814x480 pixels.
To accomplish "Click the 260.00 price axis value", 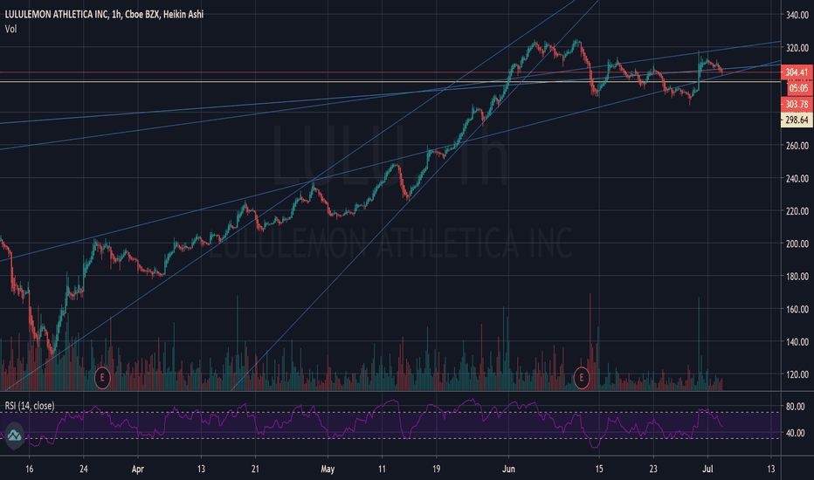I will click(797, 146).
